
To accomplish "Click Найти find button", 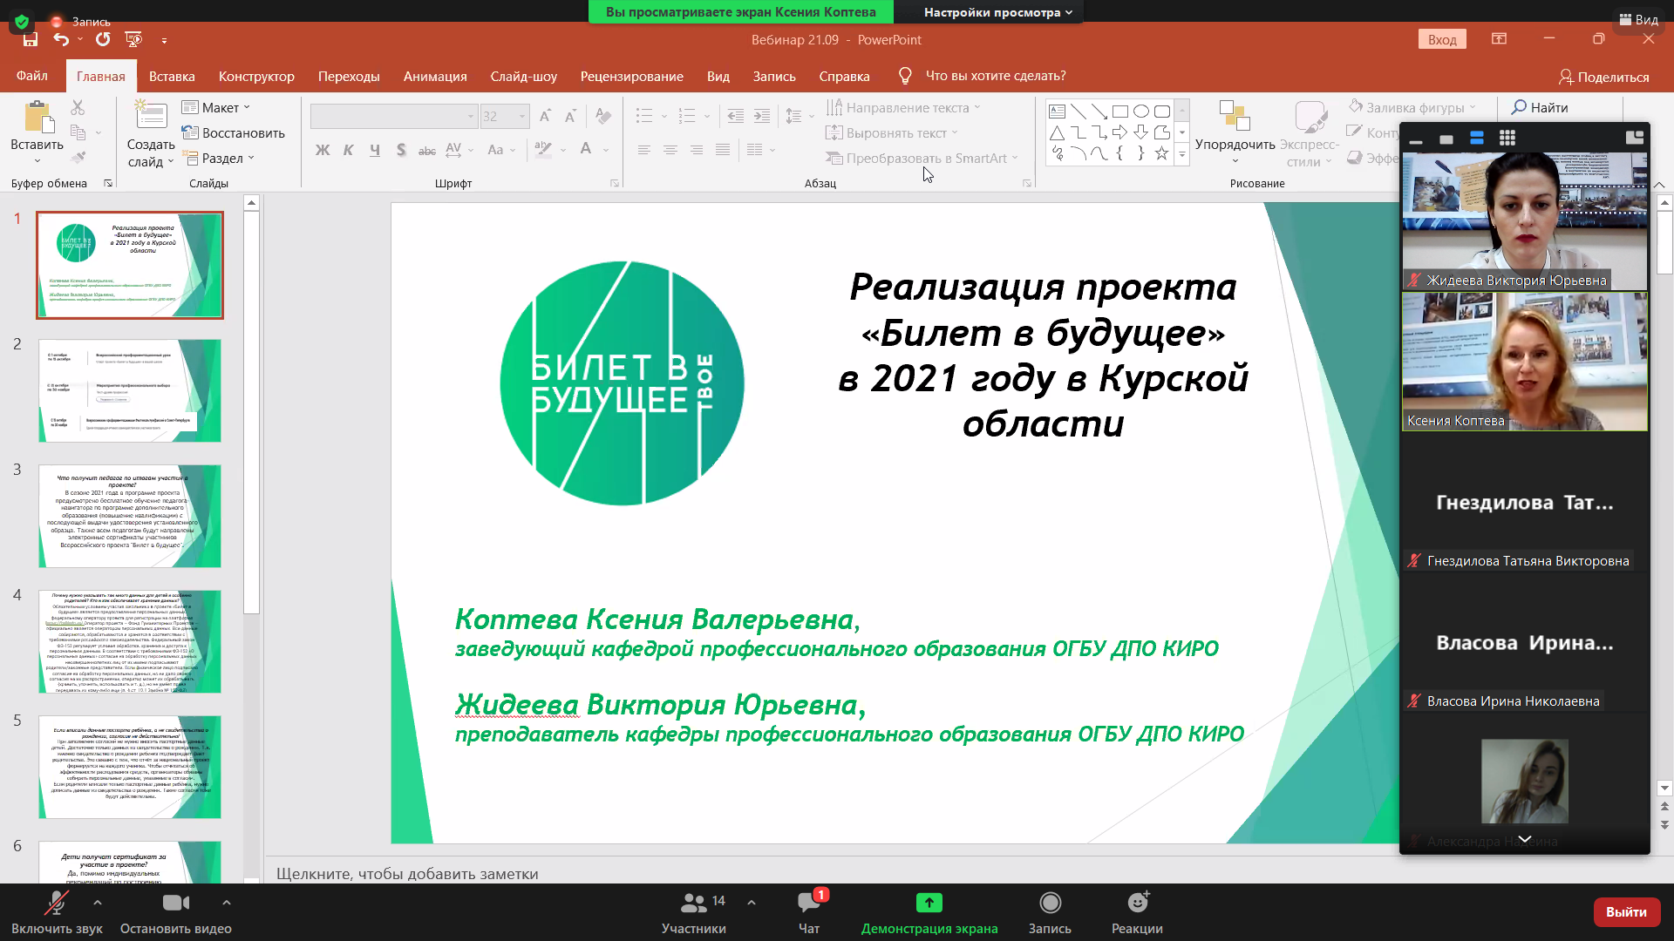I will coord(1540,107).
